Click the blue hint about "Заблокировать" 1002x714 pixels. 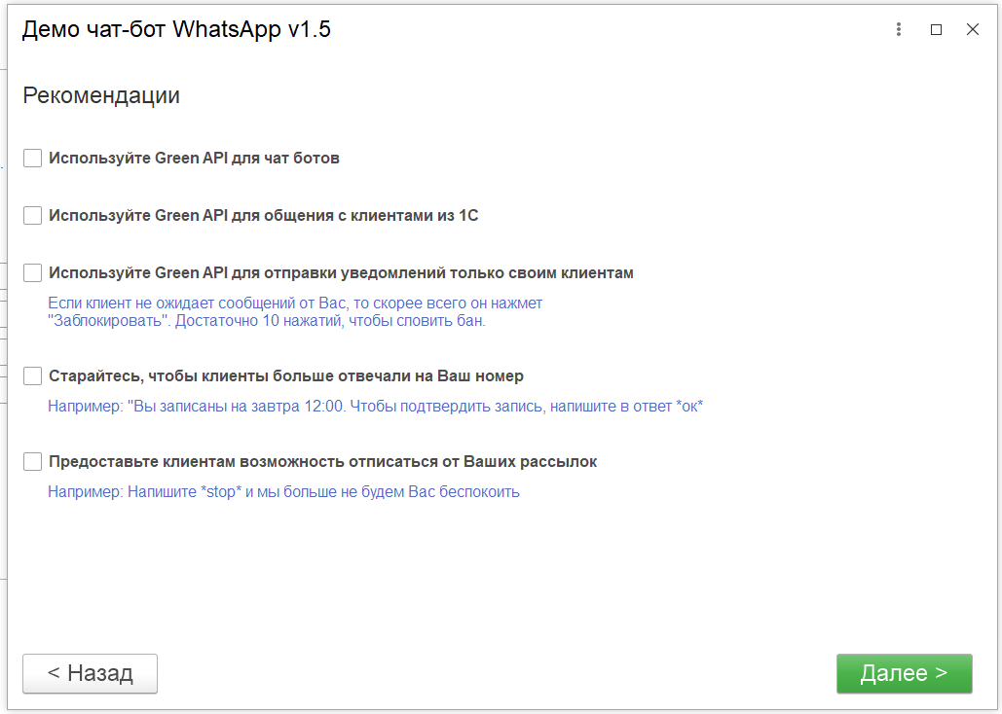click(x=292, y=311)
